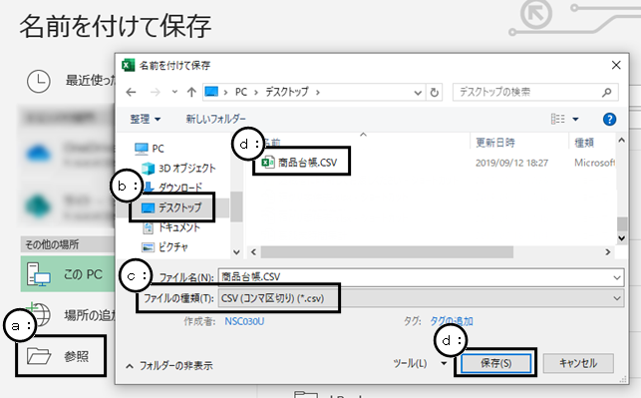Click 最近使ったアイテム in the backstage
641x398 pixels.
pos(71,81)
